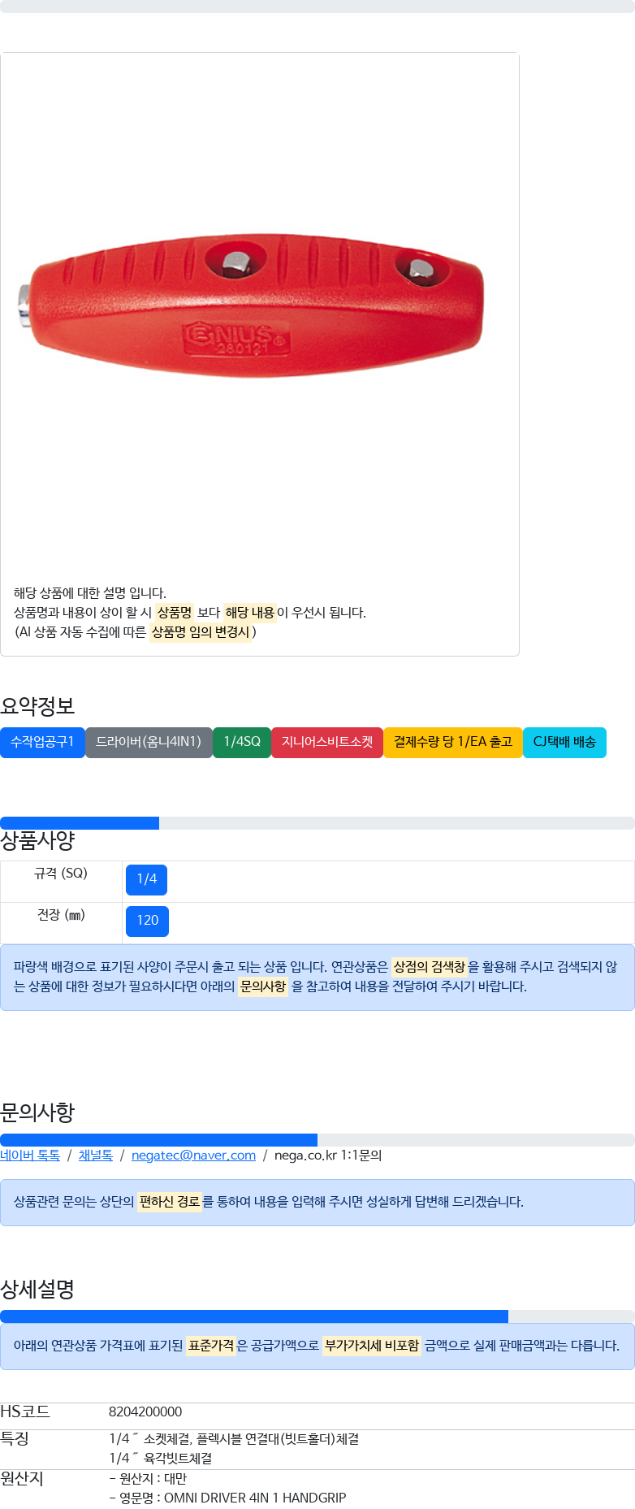Click the nega.co.kr 1:1문의 text
The image size is (635, 1509).
pos(328,1155)
